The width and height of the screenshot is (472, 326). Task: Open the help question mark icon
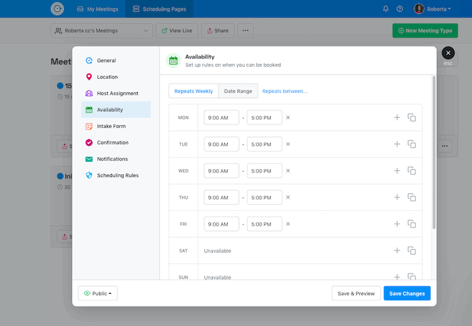[399, 9]
